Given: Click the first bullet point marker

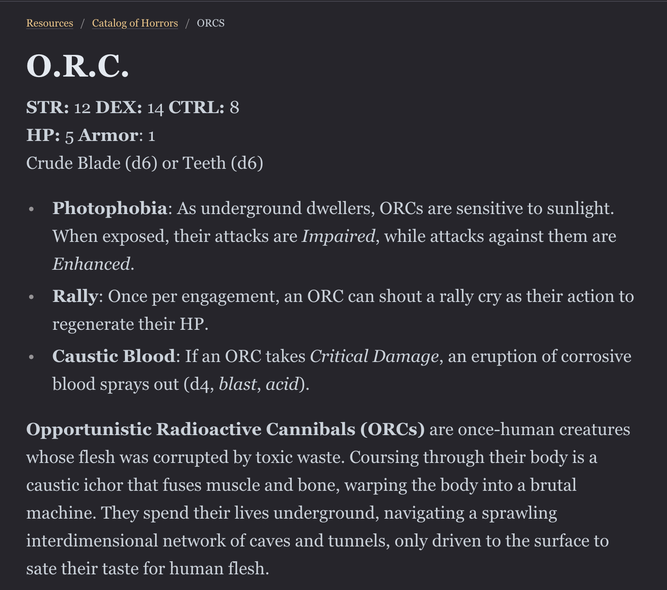Looking at the screenshot, I should point(31,209).
